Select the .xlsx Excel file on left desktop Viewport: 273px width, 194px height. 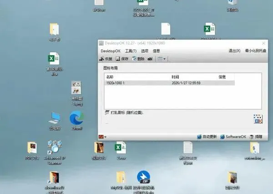(x=54, y=64)
